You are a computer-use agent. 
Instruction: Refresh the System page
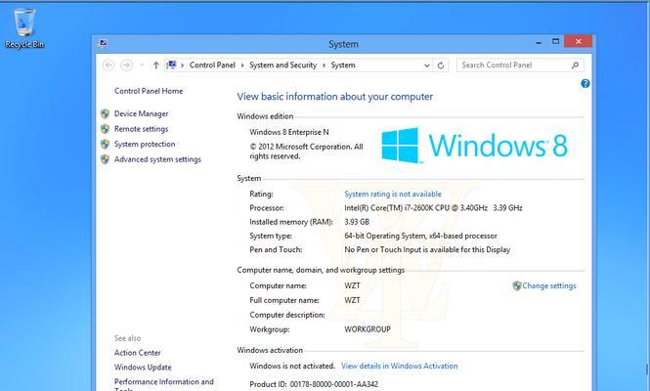[x=441, y=65]
